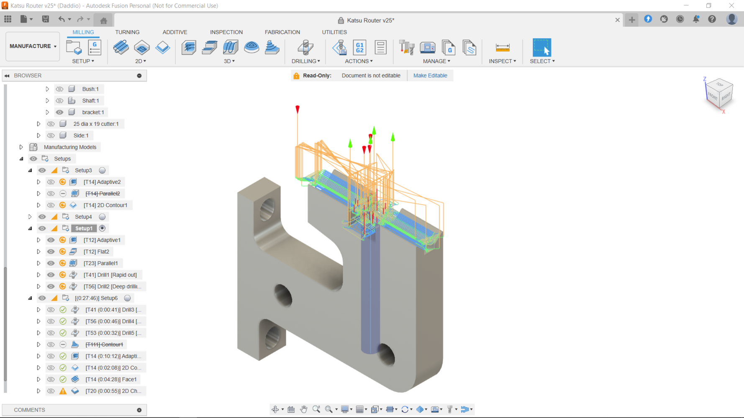Click the Pan hand icon in navigation bar
The width and height of the screenshot is (744, 418).
pos(304,409)
